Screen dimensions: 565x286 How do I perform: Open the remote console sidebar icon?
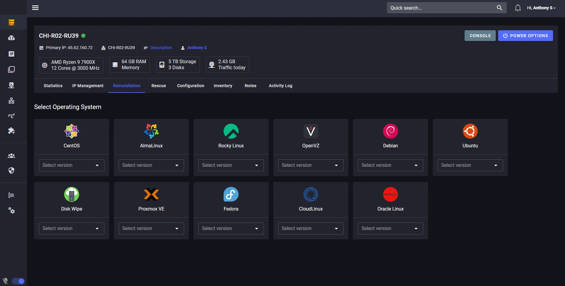tap(11, 85)
